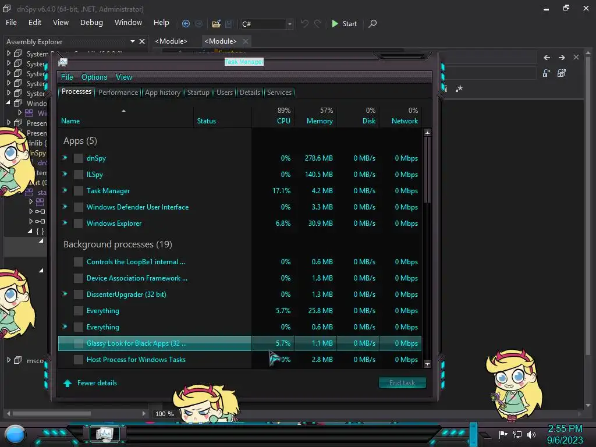
Task: Click Task Manager icon on taskbar
Action: click(105, 434)
